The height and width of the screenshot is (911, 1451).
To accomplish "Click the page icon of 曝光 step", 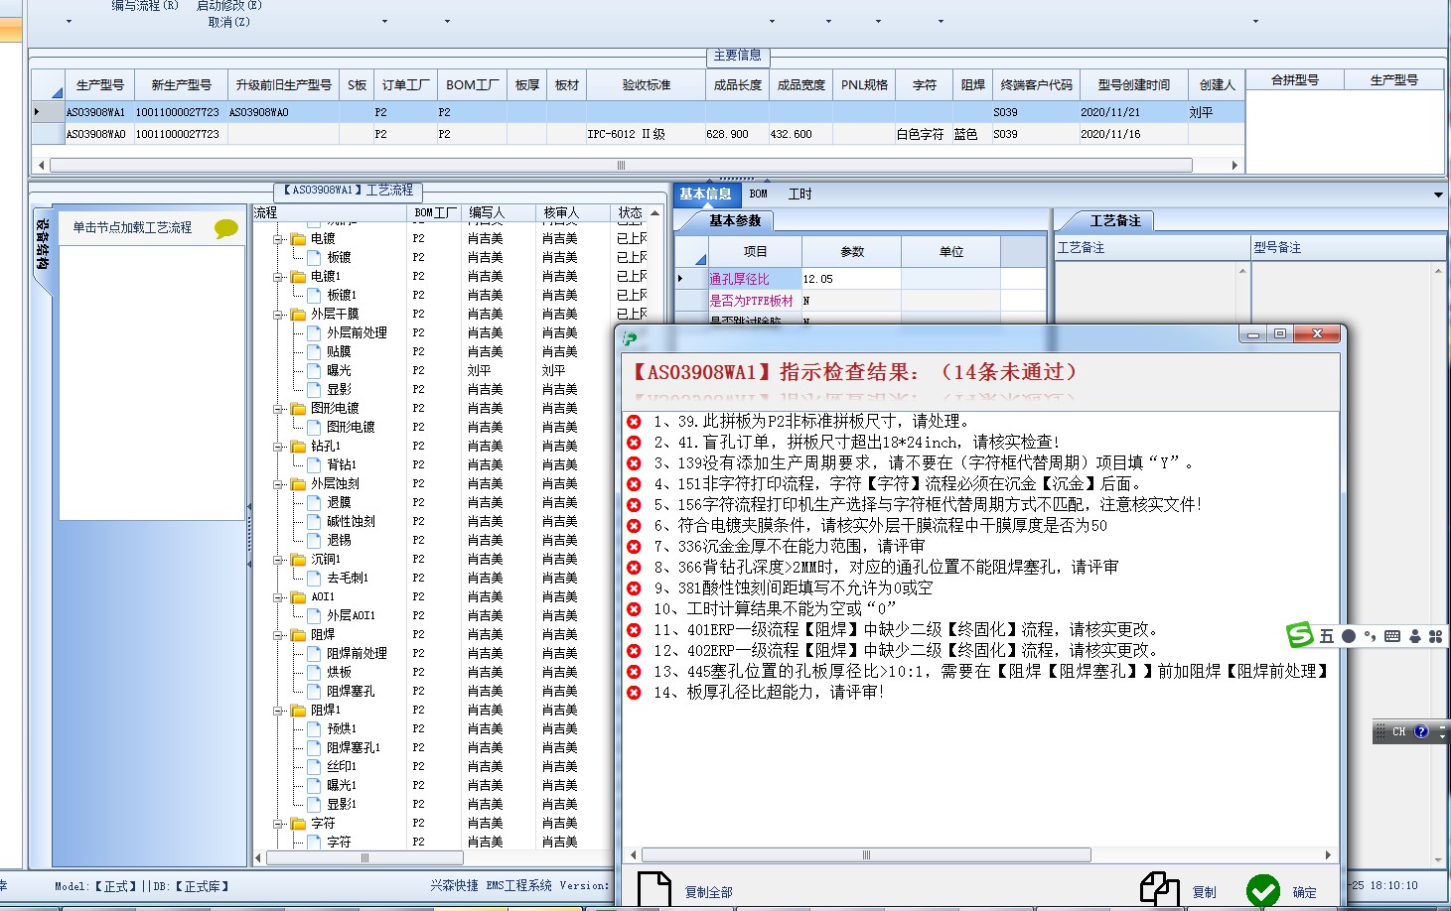I will pyautogui.click(x=315, y=370).
